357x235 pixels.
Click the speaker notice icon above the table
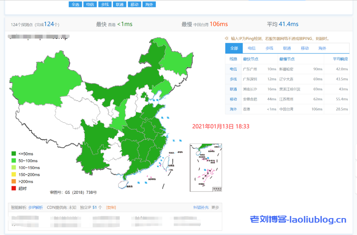(x=227, y=38)
